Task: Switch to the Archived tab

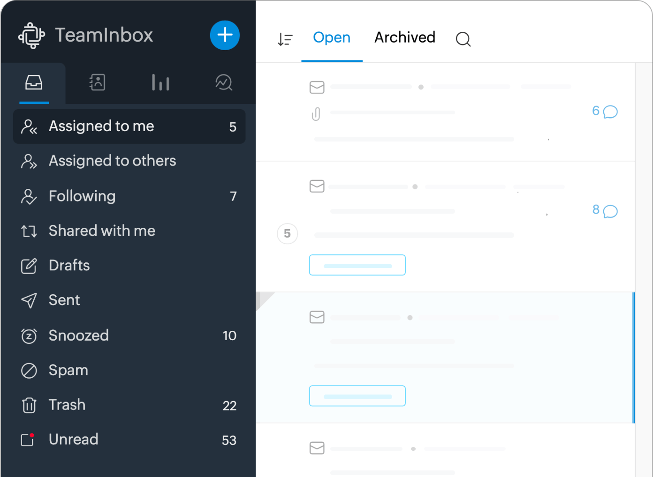Action: coord(404,37)
